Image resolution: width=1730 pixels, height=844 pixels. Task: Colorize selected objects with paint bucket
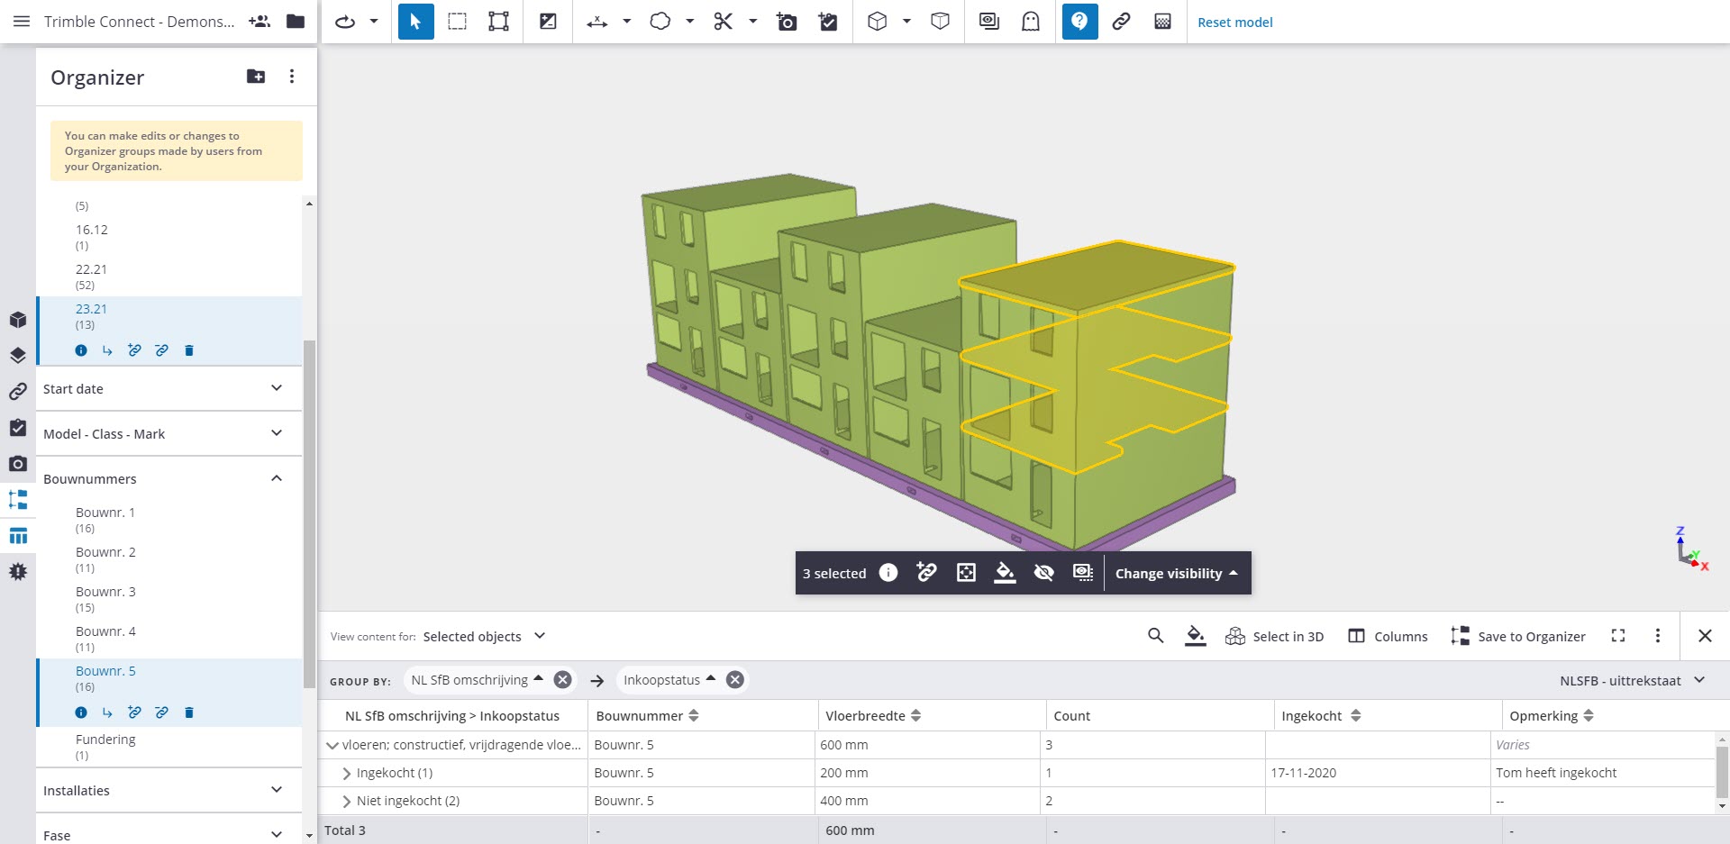[x=1005, y=573]
